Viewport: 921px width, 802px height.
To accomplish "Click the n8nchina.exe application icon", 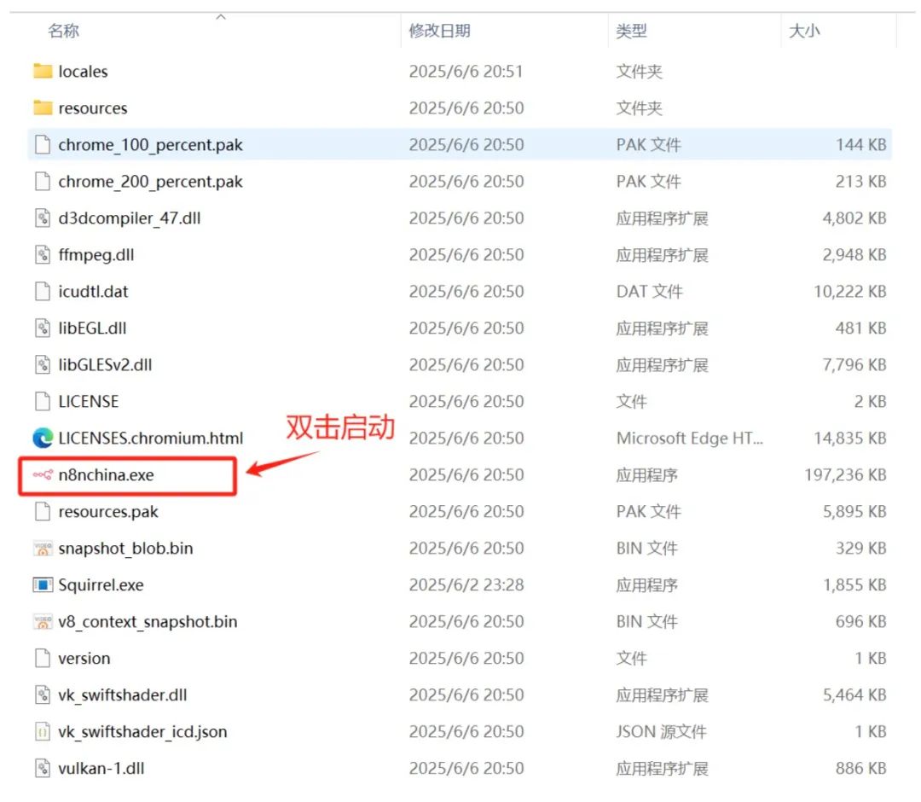I will click(43, 474).
